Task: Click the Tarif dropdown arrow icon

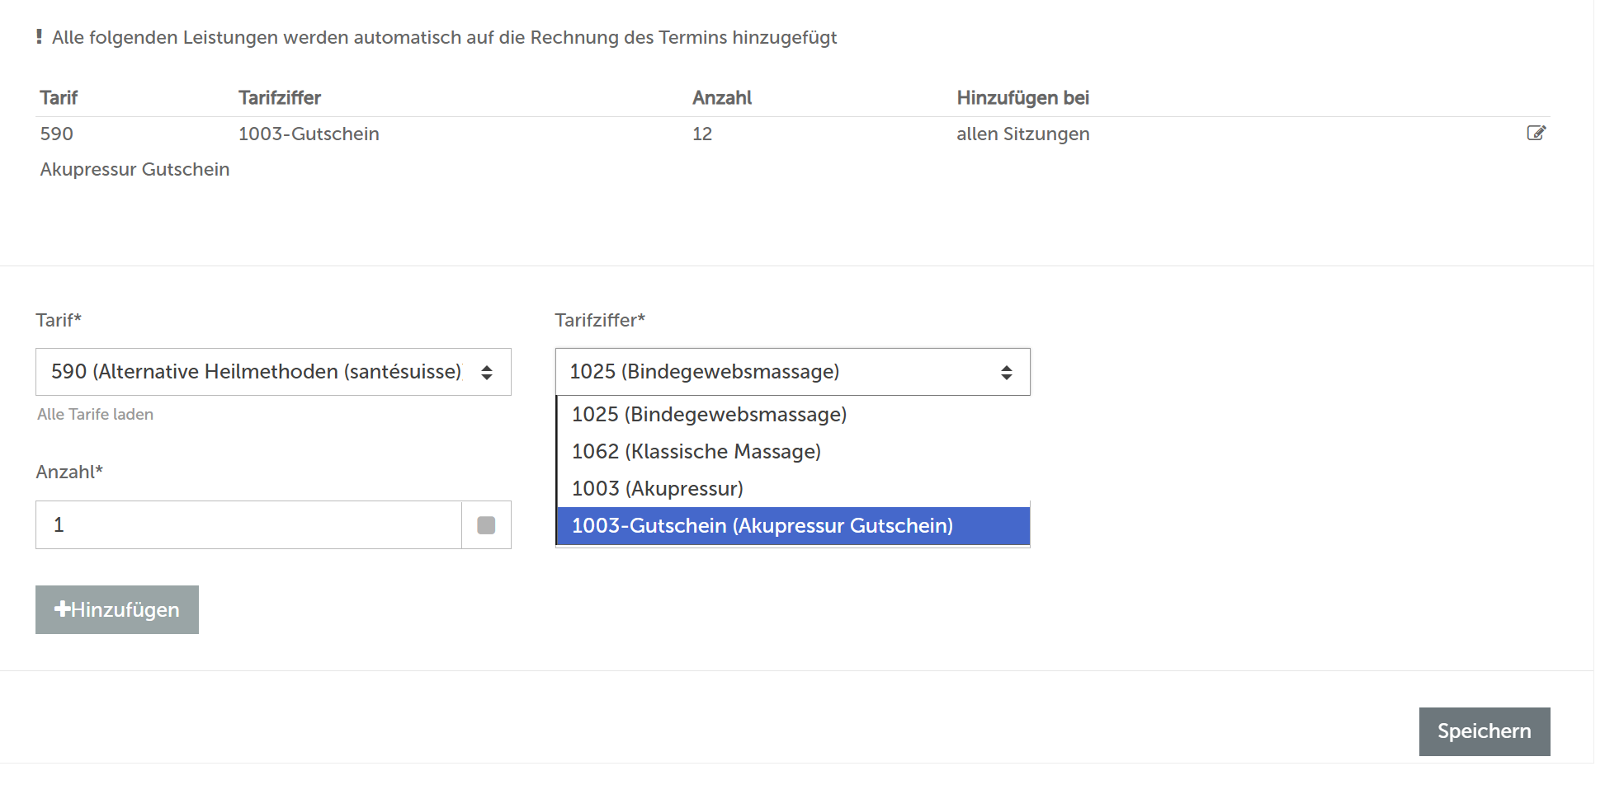Action: (x=487, y=373)
